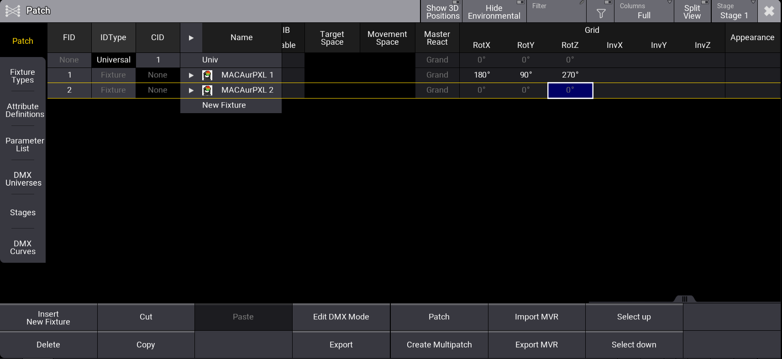Close the Patch window with the X

click(x=769, y=11)
